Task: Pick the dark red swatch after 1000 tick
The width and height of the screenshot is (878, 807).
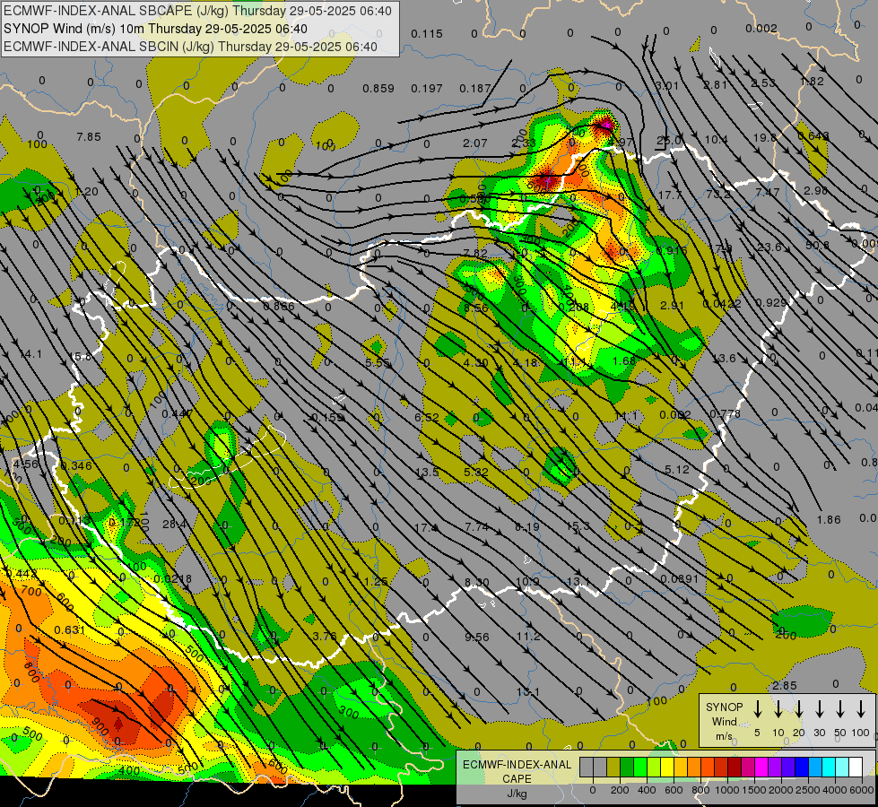Action: pyautogui.click(x=735, y=768)
